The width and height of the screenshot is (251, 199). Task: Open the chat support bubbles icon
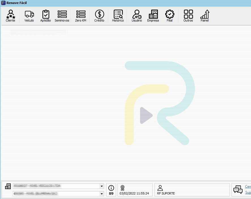coord(238,190)
